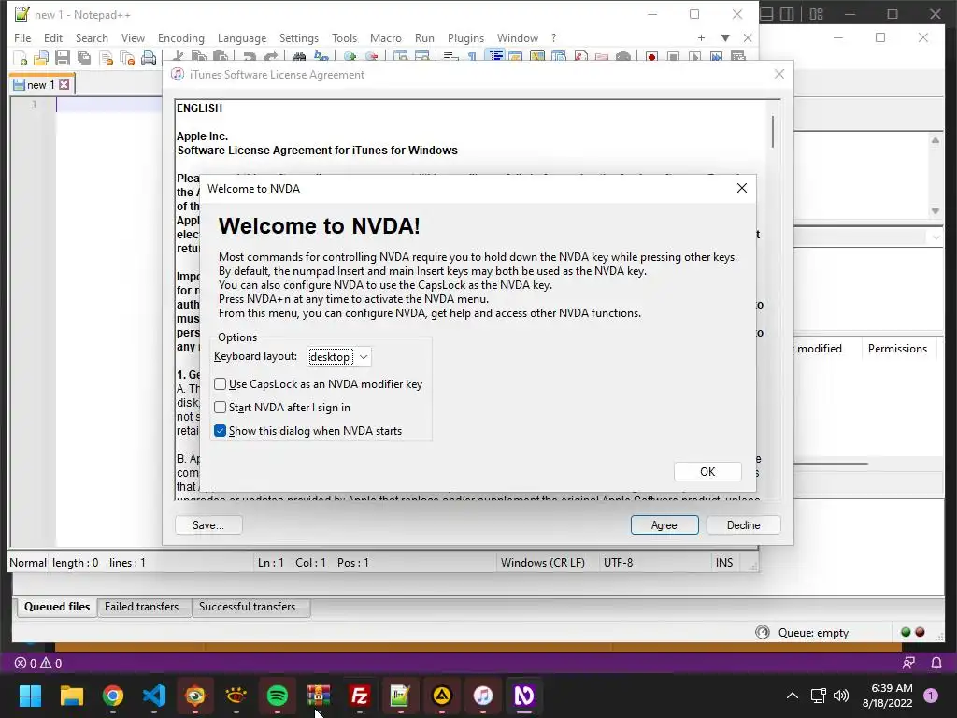Click the VS Code feedback icon in status bar
Image resolution: width=957 pixels, height=718 pixels.
(x=908, y=663)
